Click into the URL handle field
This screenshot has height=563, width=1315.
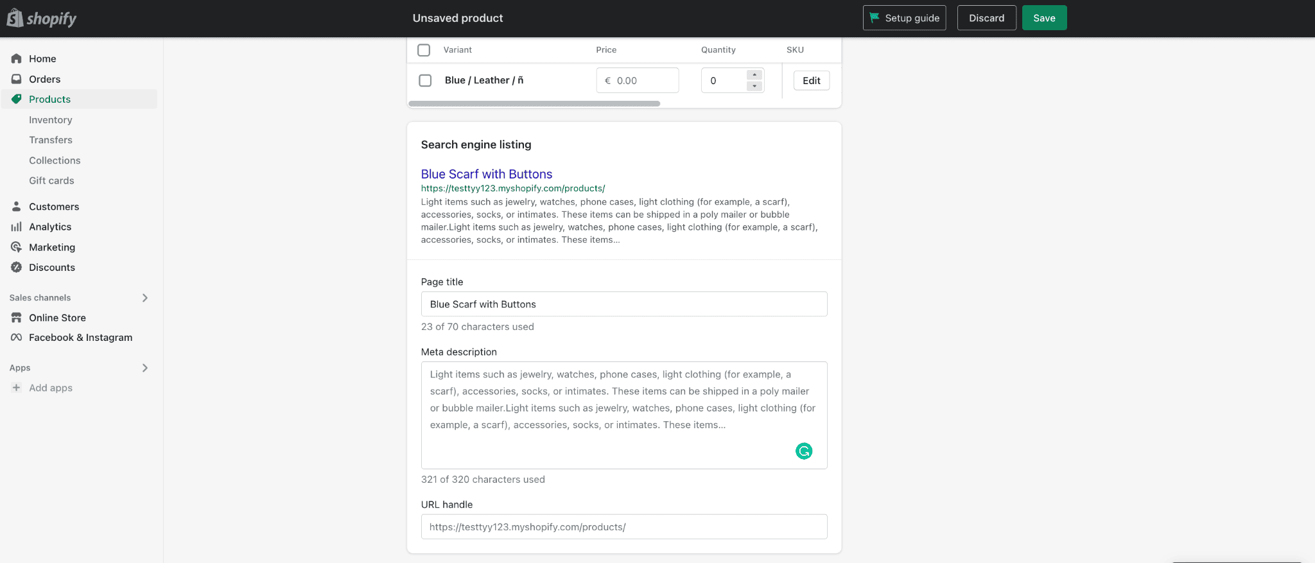tap(624, 526)
